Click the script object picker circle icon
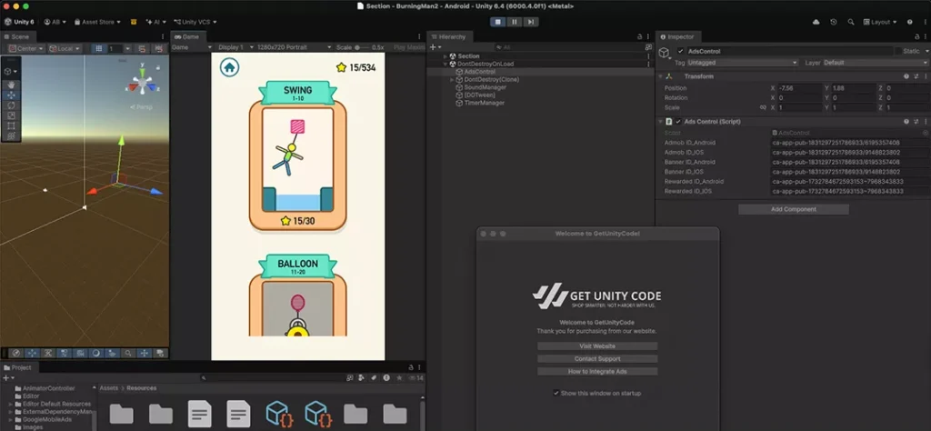 [925, 133]
